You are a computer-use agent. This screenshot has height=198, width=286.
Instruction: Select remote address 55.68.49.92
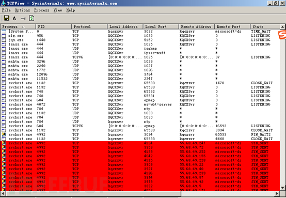pyautogui.click(x=192, y=182)
